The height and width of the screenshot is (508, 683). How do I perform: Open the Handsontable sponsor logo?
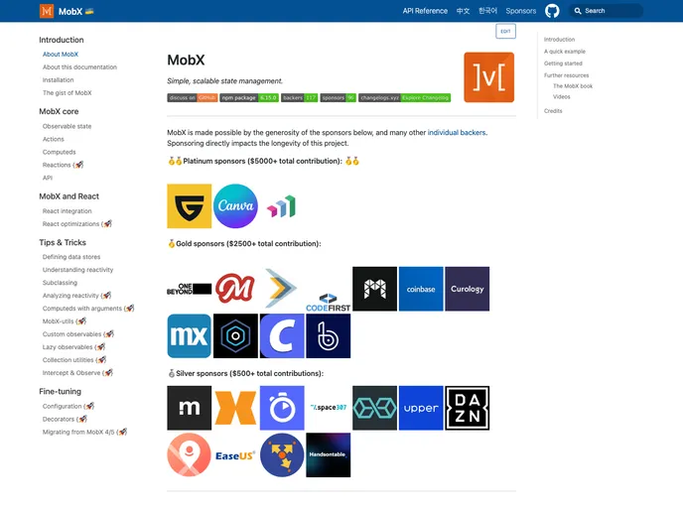[328, 454]
